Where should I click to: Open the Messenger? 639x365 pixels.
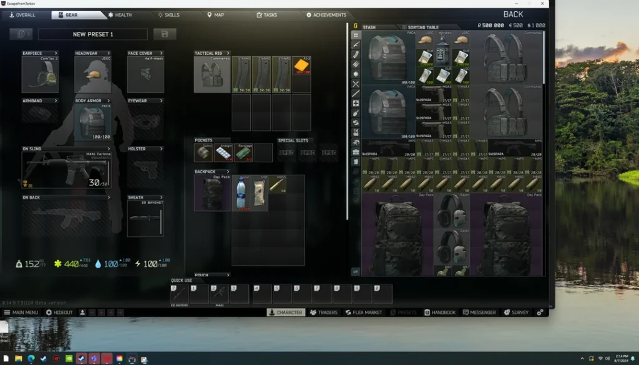pos(480,313)
